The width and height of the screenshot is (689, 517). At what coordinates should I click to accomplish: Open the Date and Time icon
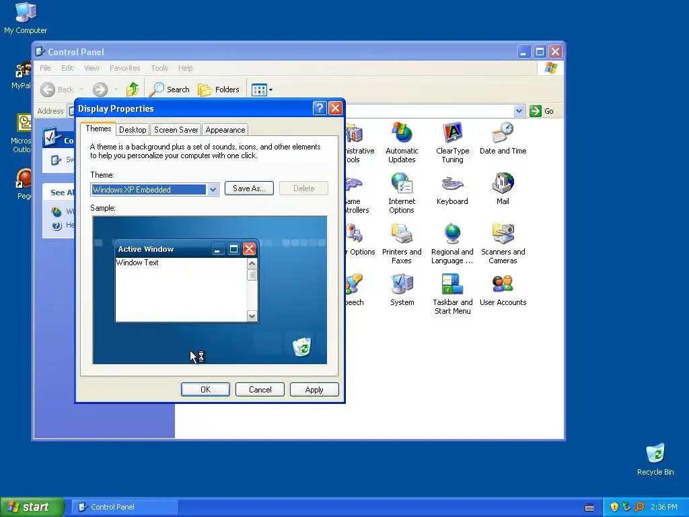click(x=503, y=139)
